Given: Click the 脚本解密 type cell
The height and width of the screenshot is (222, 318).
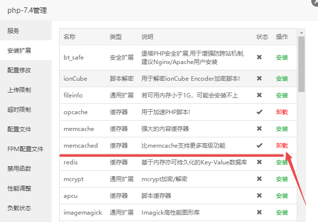Looking at the screenshot, I should pos(122,79).
